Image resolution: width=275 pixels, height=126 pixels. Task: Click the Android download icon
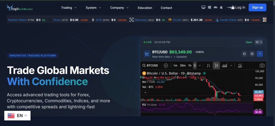(x=215, y=7)
